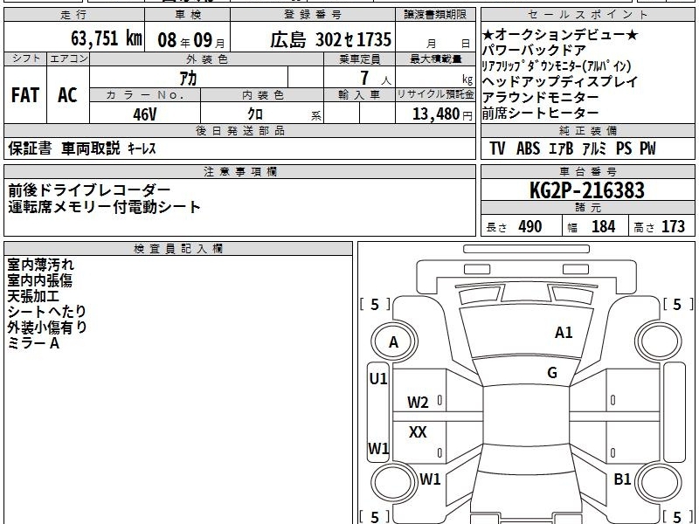Image resolution: width=699 pixels, height=524 pixels.
Task: Select the rear-left wheel in car diagram
Action: [395, 483]
